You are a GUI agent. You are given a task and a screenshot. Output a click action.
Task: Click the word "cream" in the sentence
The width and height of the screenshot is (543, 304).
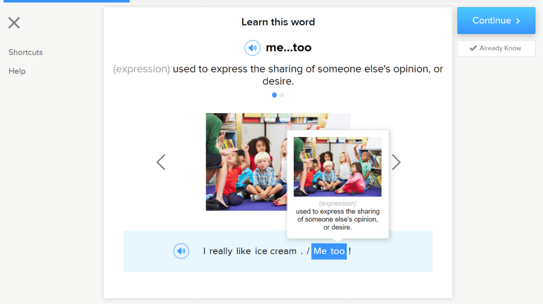pyautogui.click(x=283, y=251)
